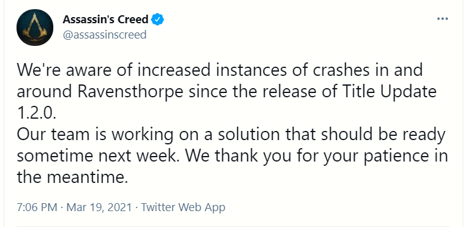The image size is (465, 227).
Task: Click the word instances in first line
Action: point(249,70)
